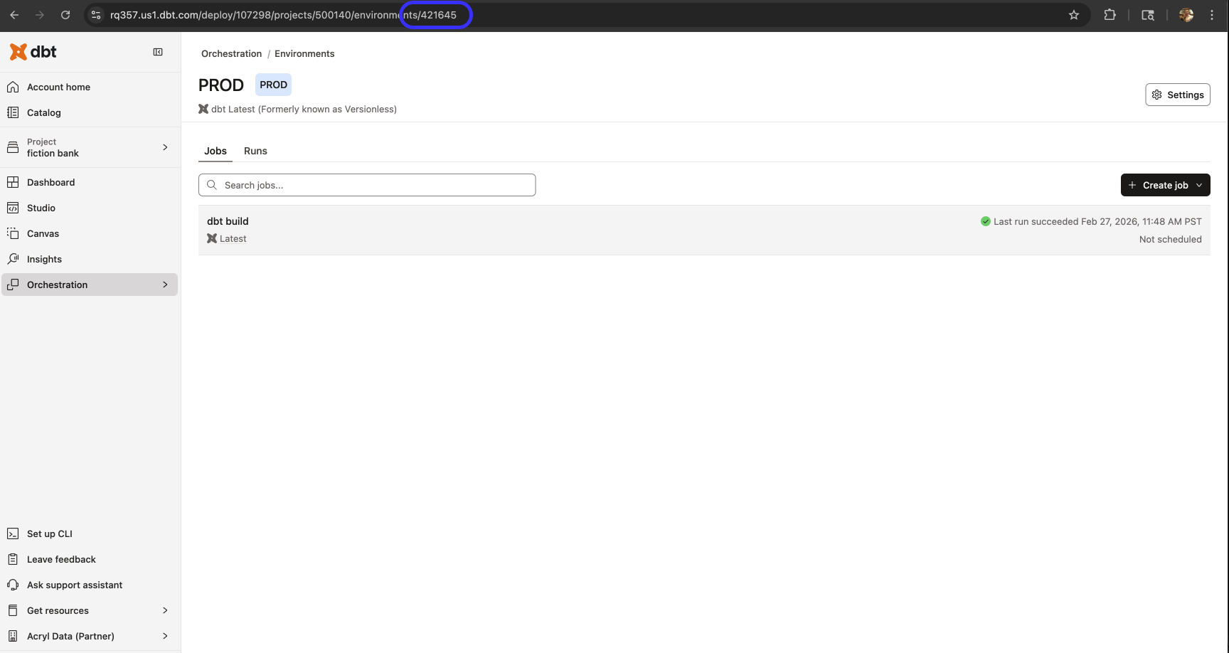Click the plus icon on Create job
The image size is (1229, 653).
[1132, 185]
